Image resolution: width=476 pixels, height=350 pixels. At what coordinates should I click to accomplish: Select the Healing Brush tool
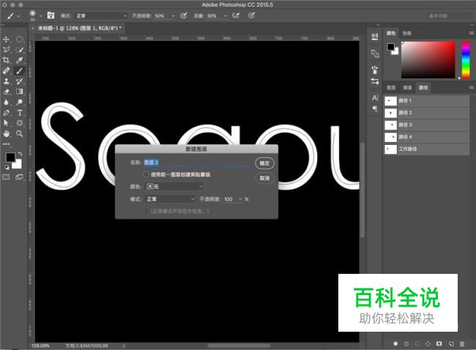[6, 71]
